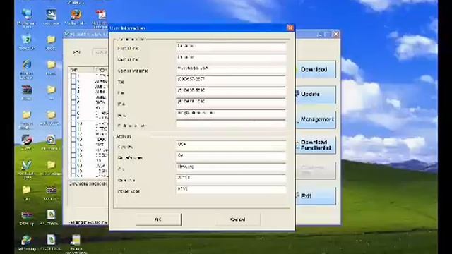Image resolution: width=452 pixels, height=254 pixels.
Task: Click into the Postal code input field
Action: (x=231, y=190)
